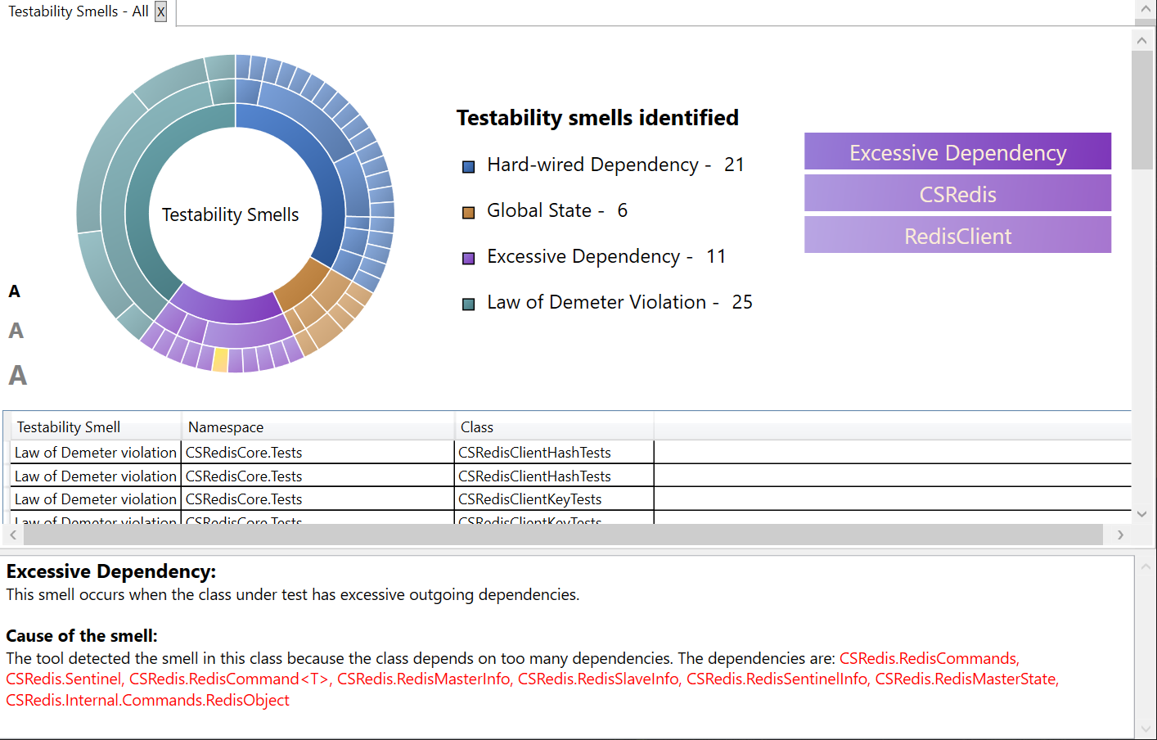Click the Global State orange legend square
The image size is (1157, 740).
tap(469, 213)
